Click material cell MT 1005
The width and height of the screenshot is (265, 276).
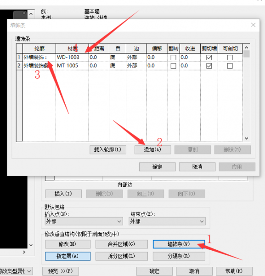point(72,66)
